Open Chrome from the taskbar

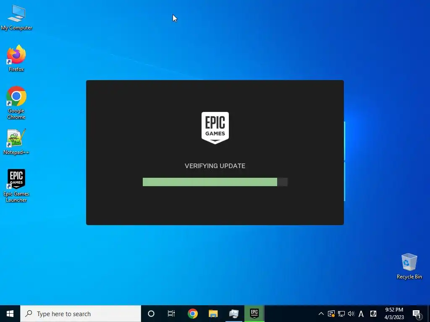pyautogui.click(x=192, y=314)
